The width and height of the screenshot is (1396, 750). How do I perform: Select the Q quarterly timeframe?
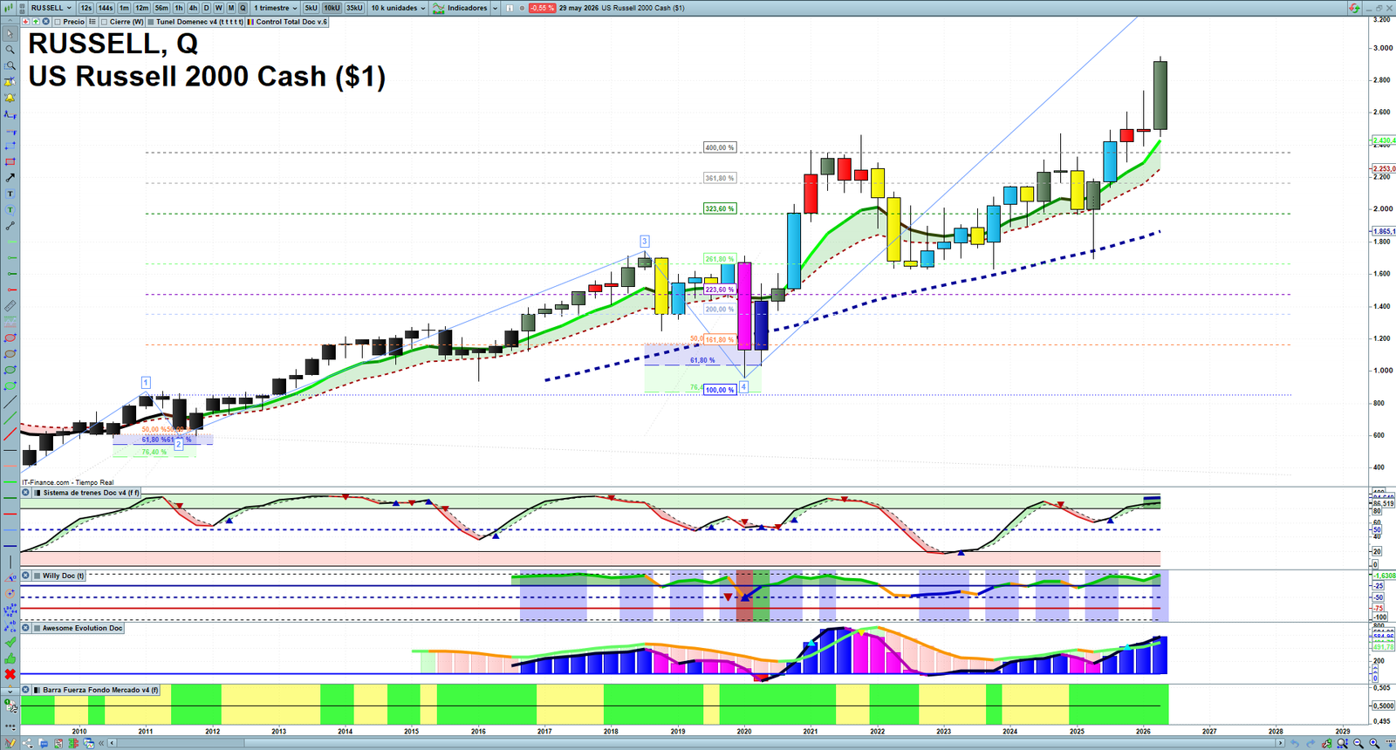point(243,8)
